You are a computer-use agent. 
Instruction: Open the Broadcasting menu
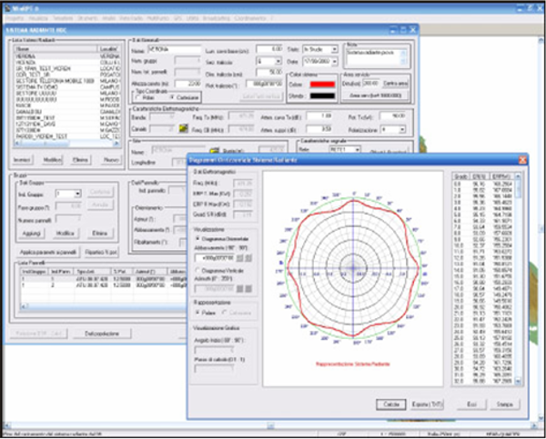tap(217, 18)
